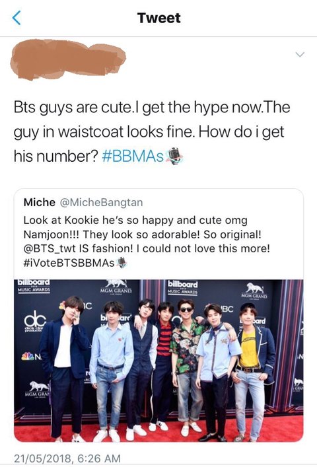The image size is (317, 467).
Task: Open the @BTS_twt mention in quoted tweet
Action: [x=50, y=248]
